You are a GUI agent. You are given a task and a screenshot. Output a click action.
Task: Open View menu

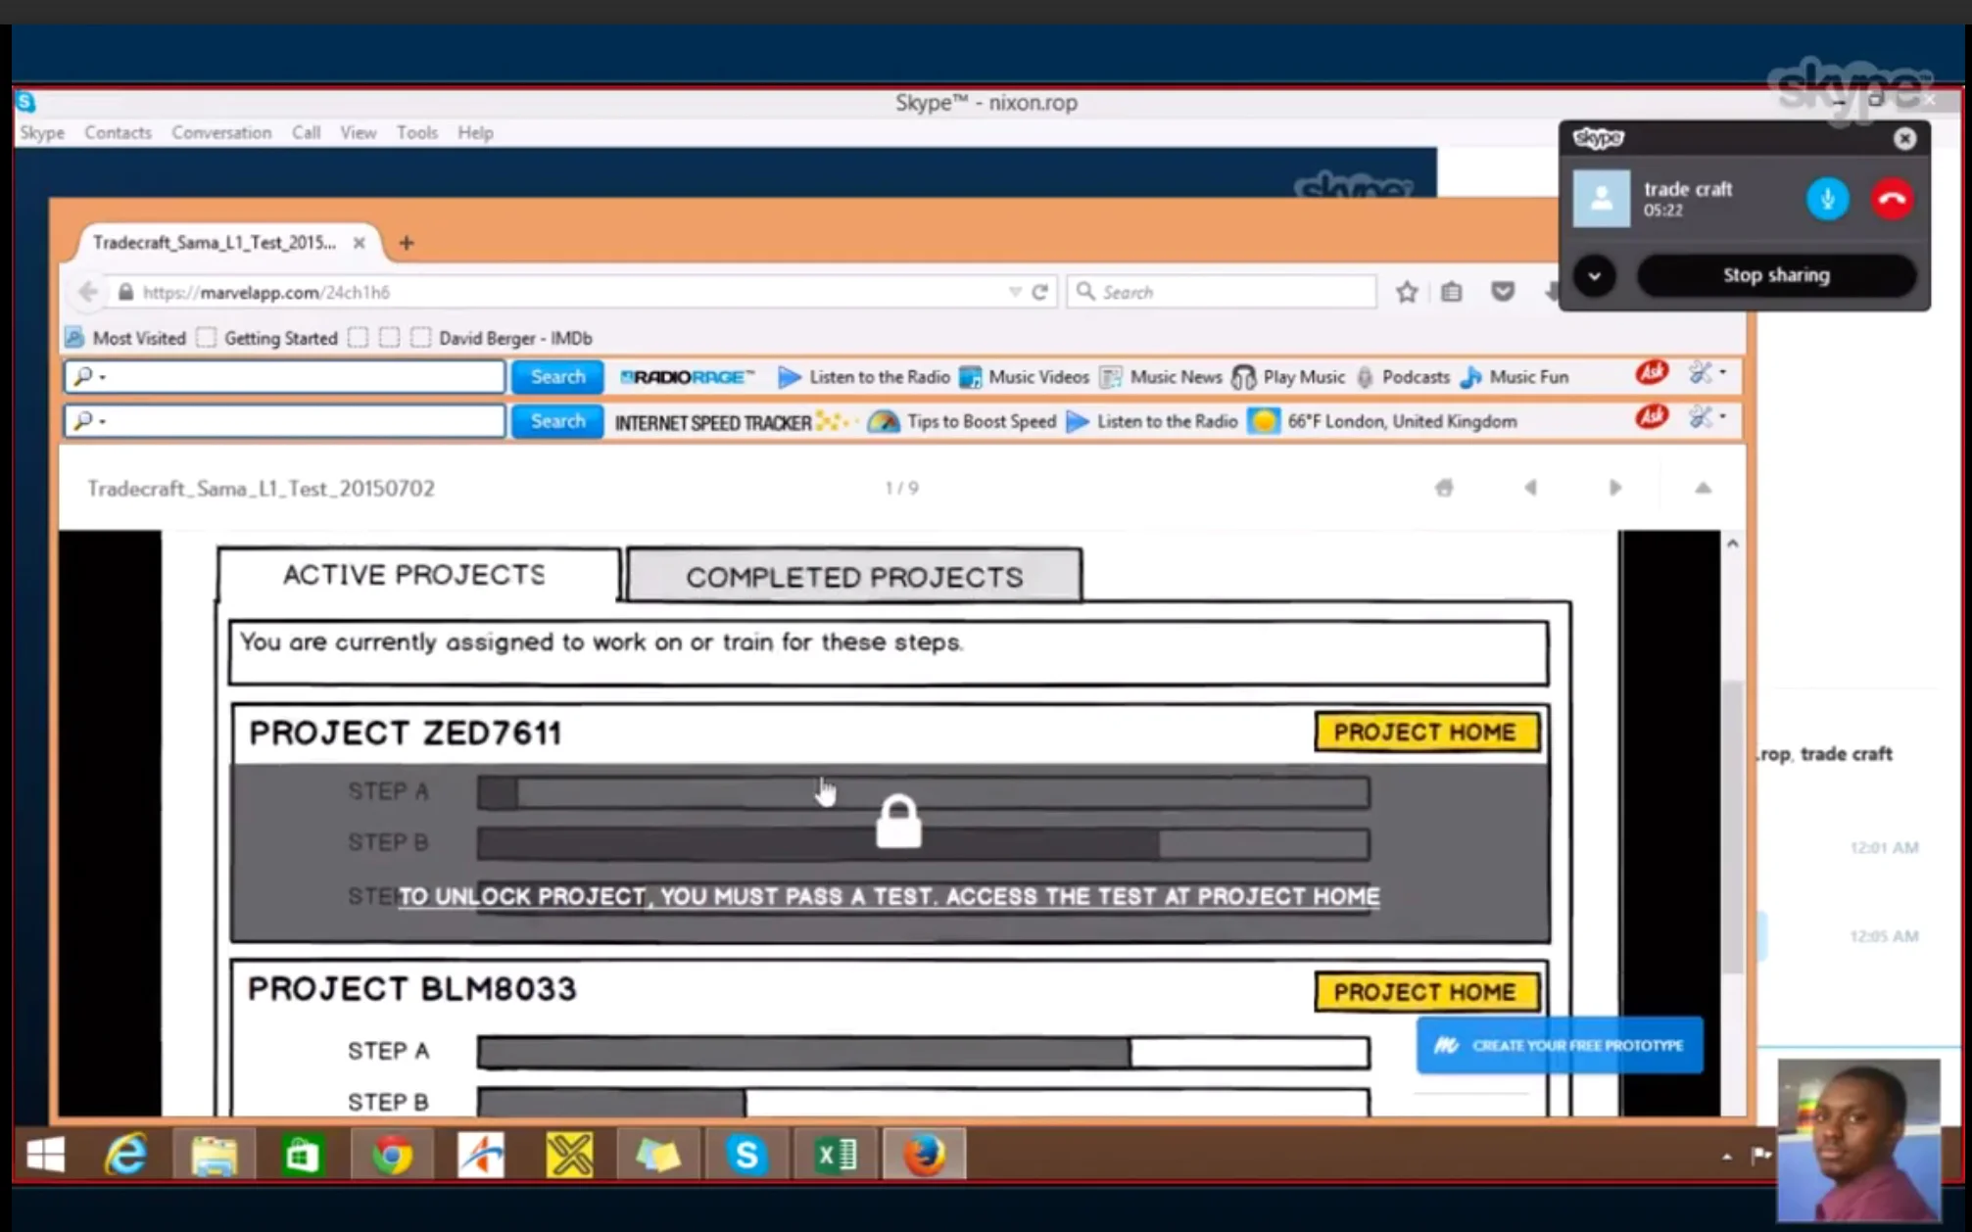(x=358, y=132)
